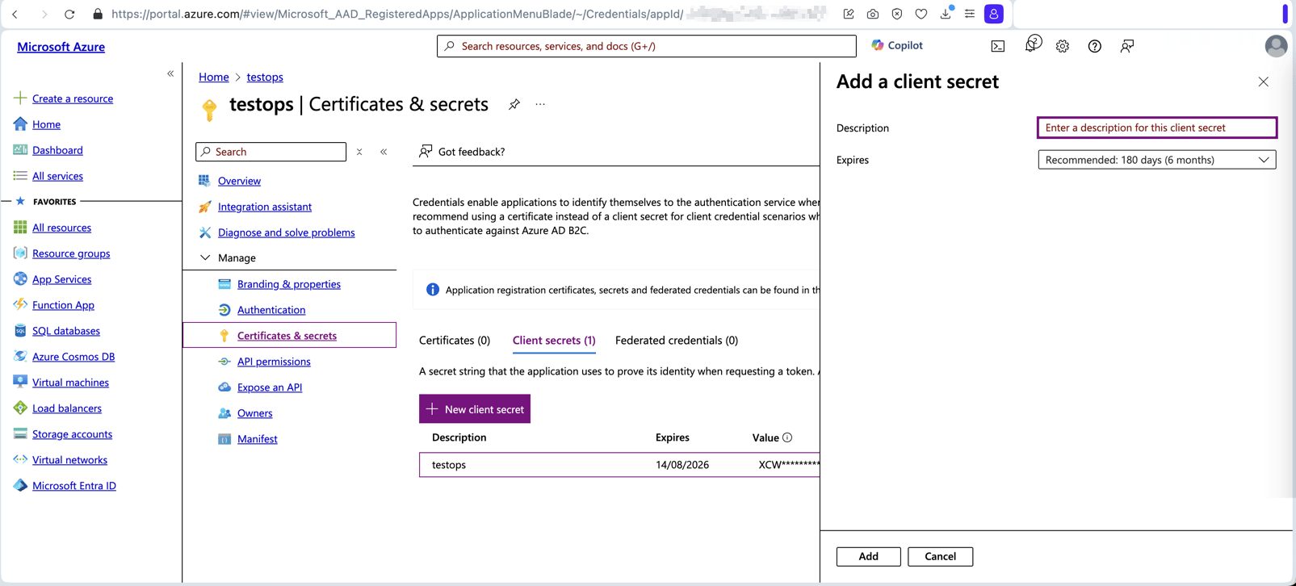Open Cloud Shell from the top bar

click(998, 46)
